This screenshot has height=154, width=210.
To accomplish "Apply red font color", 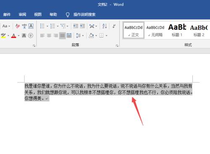I will 13,35.
